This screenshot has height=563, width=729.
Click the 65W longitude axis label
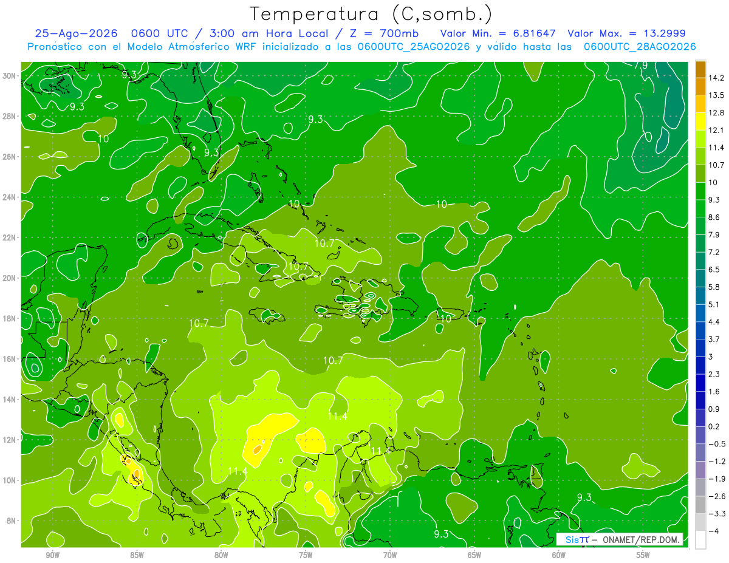coord(474,555)
